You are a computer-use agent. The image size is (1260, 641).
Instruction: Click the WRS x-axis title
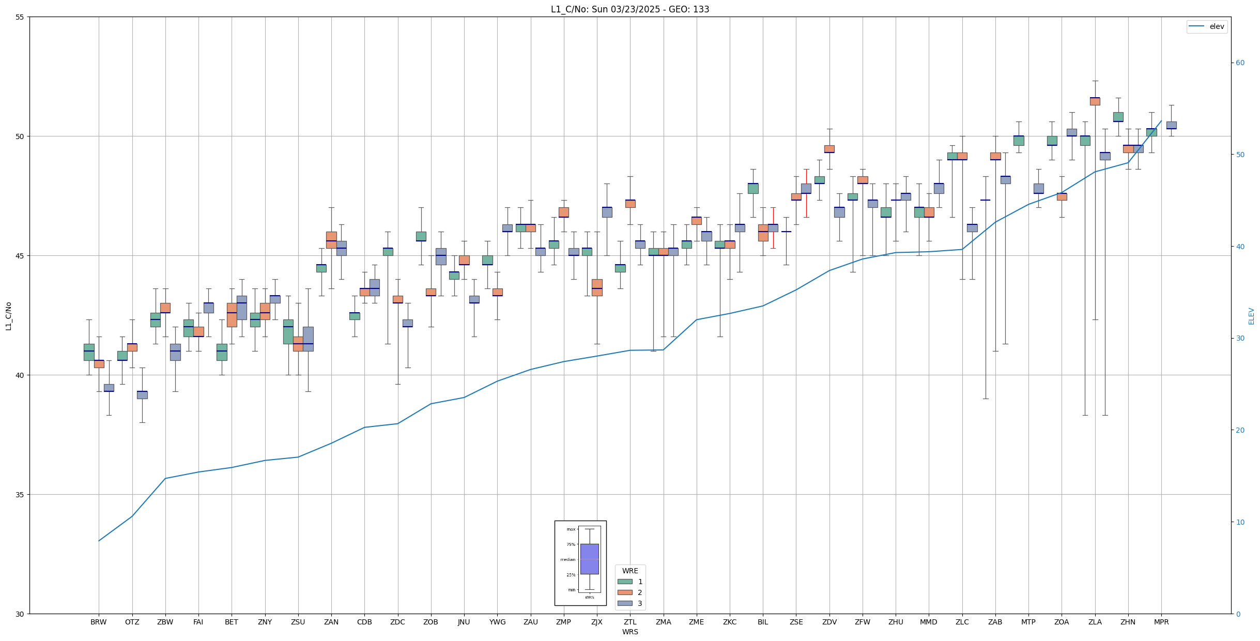tap(629, 632)
